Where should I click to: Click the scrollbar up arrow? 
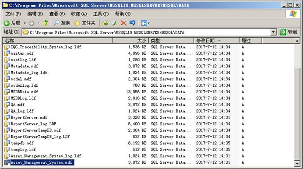coord(297,41)
